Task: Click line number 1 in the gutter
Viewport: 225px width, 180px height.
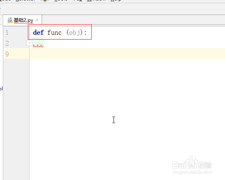Action: [7, 32]
